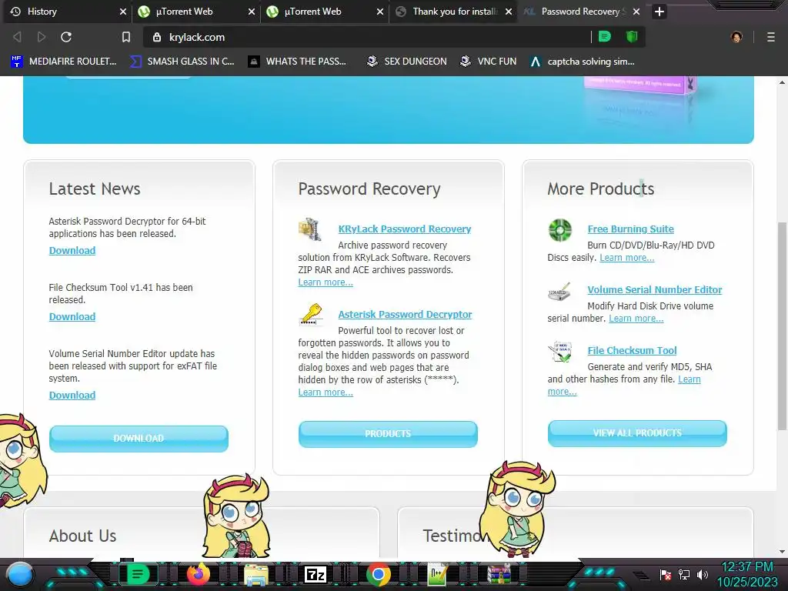Learn more about Volume Serial Number Editor

pos(636,318)
